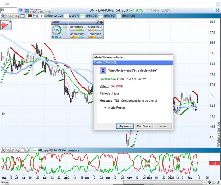
Task: Click MMA(20) green legend swatch
Action: pos(83,16)
